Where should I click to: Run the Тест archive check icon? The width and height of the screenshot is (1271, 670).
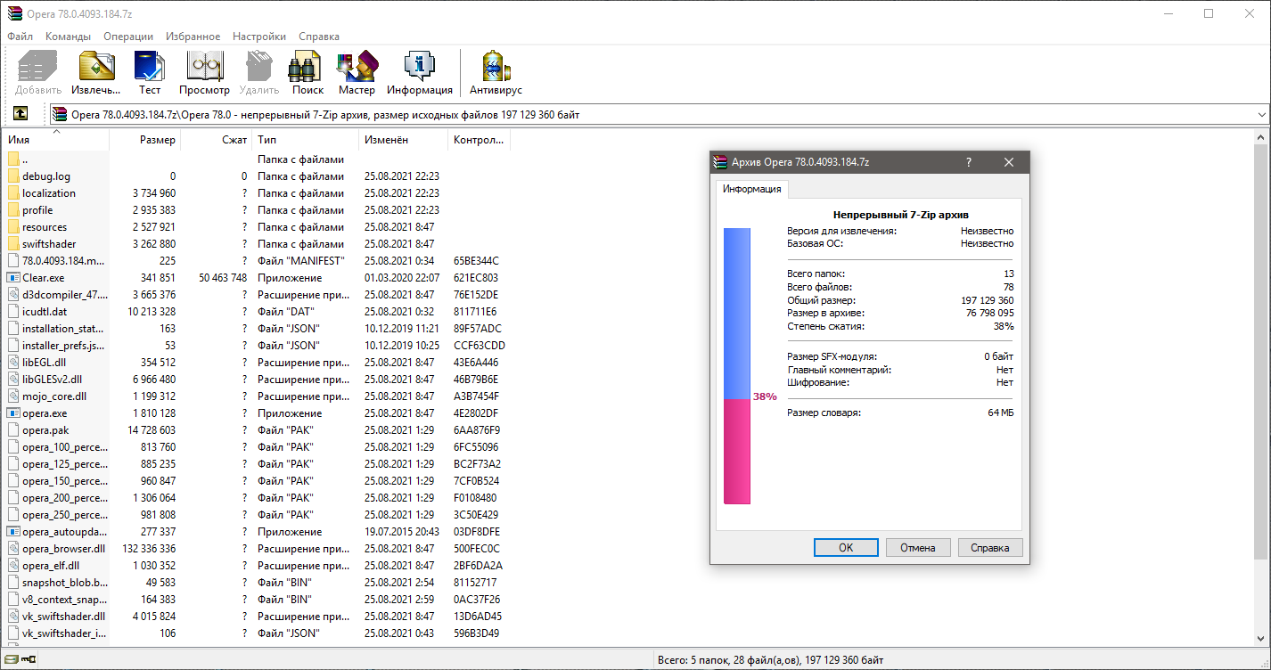[x=150, y=66]
